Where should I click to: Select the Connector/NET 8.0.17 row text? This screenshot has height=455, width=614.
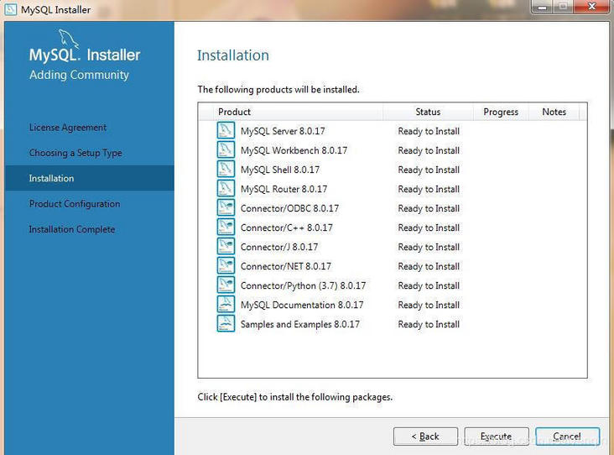click(x=286, y=266)
